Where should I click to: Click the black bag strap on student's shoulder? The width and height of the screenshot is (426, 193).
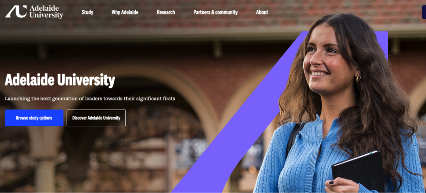click(293, 141)
